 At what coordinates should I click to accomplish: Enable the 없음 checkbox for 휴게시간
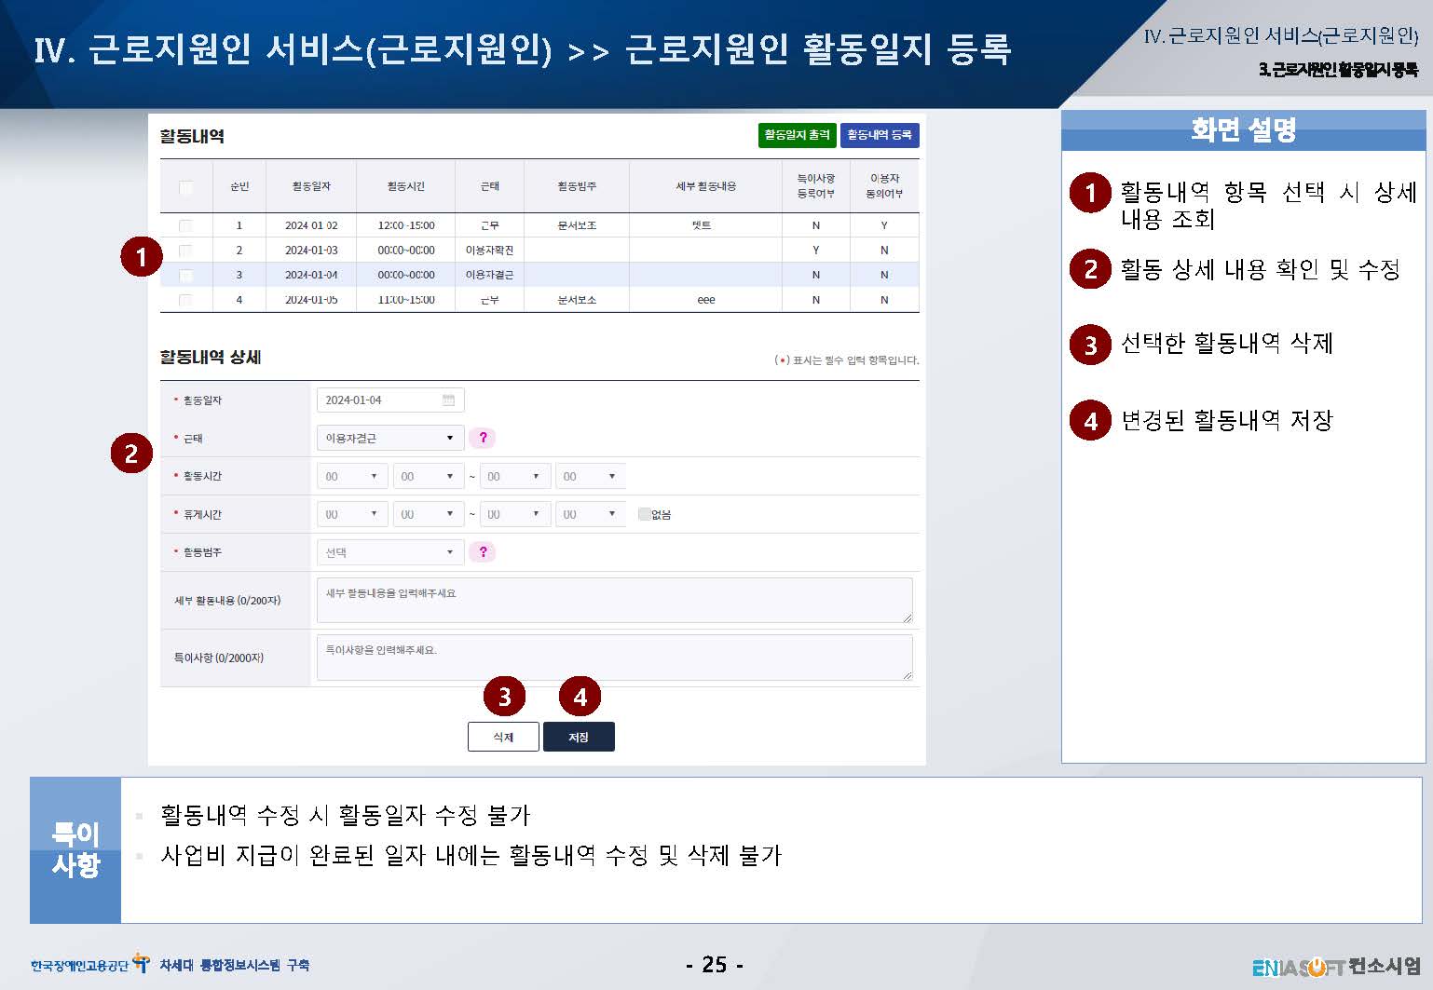(x=644, y=514)
